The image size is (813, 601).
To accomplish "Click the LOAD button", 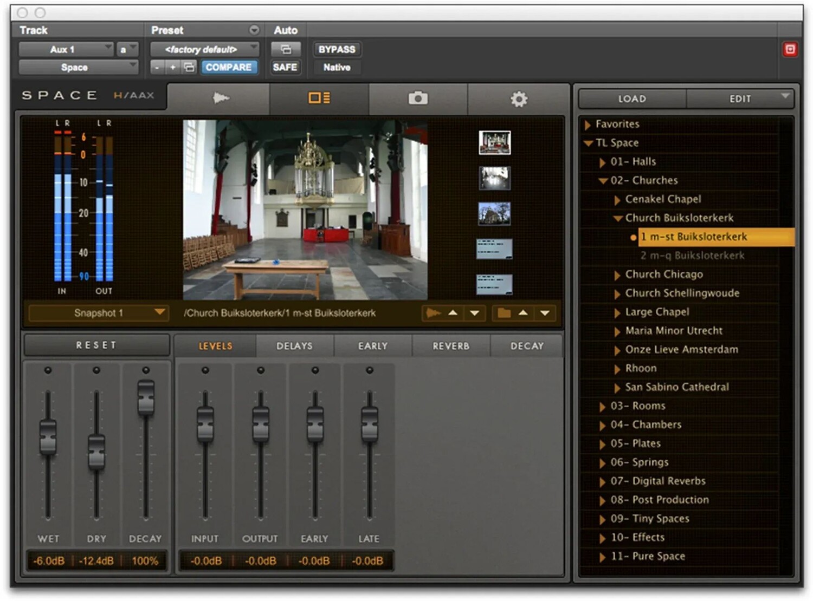I will [x=632, y=99].
